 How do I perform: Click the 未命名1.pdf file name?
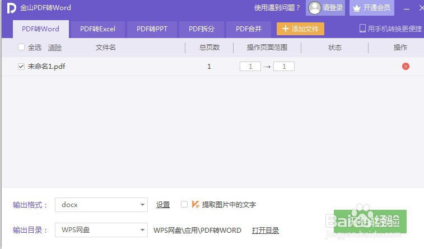(46, 67)
